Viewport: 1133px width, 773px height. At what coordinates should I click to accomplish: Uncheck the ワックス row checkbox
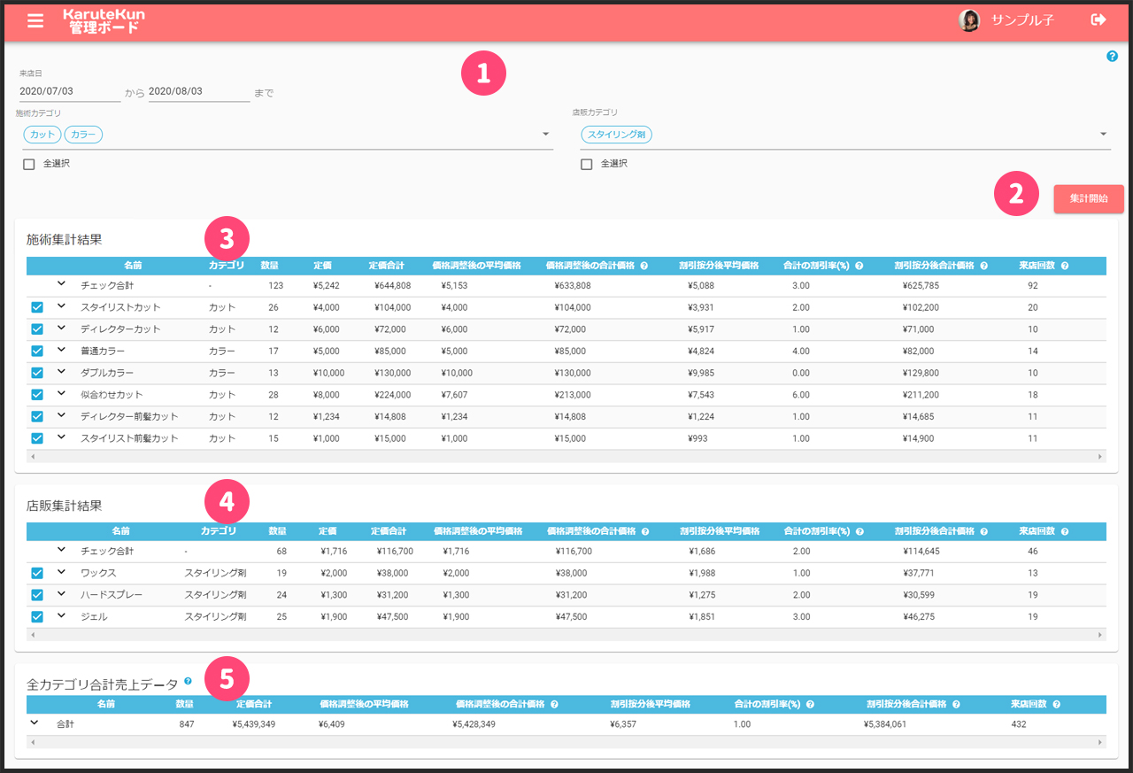point(37,574)
